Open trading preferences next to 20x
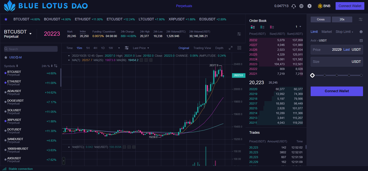The image size is (368, 171). point(360,19)
